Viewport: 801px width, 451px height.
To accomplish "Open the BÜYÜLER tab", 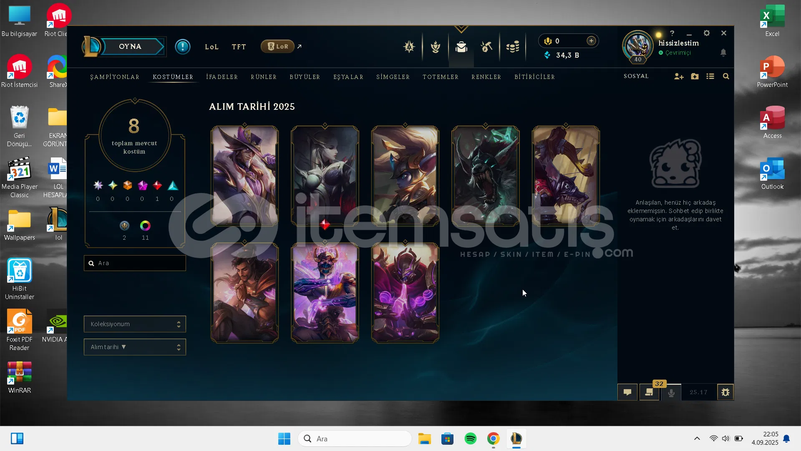I will [x=305, y=77].
